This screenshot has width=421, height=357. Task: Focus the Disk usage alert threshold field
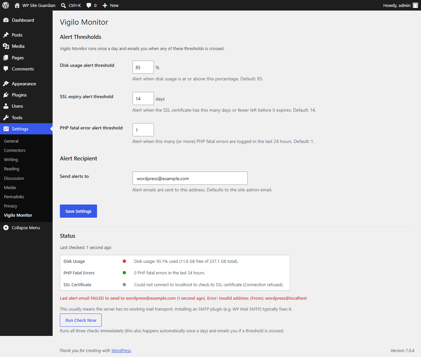(143, 67)
